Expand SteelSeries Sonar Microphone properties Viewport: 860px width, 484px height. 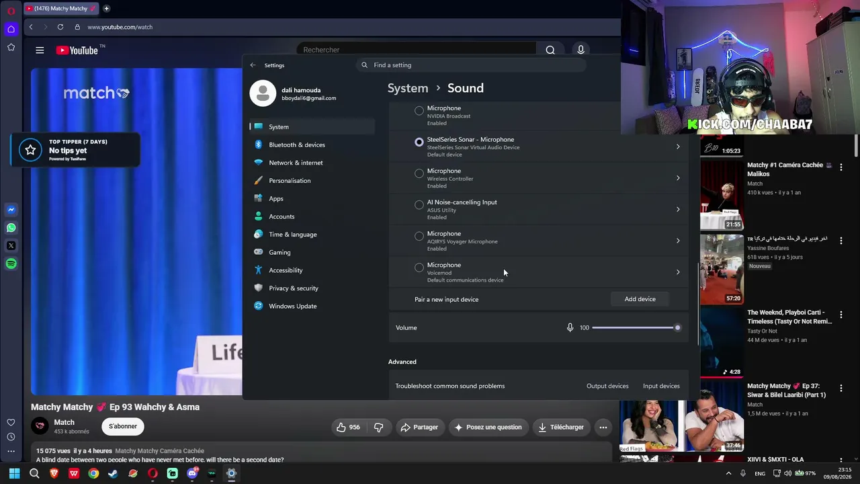coord(678,147)
